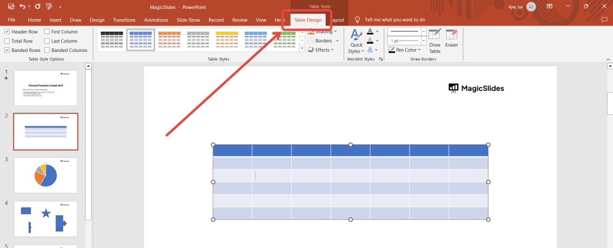
Task: Apply the gold table style
Action: coord(227,40)
